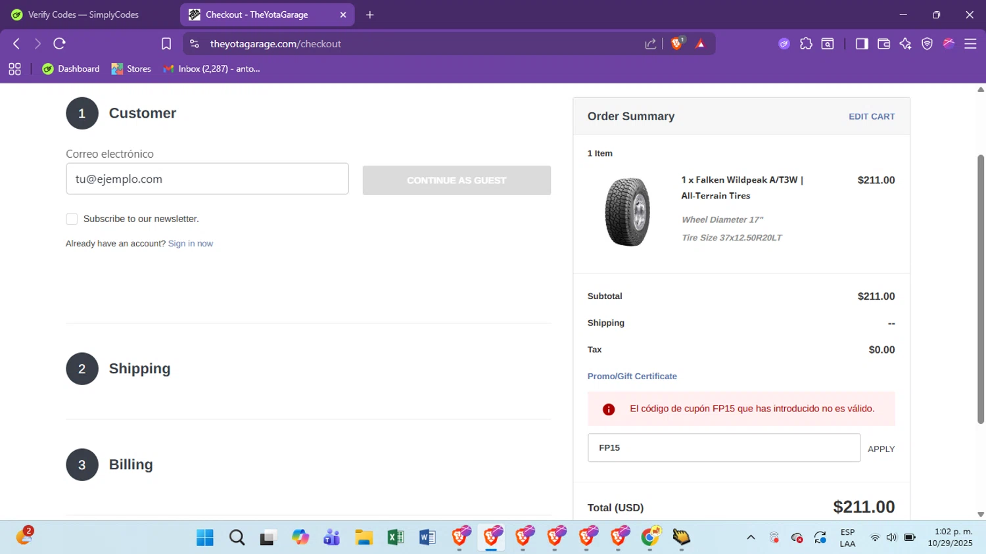Open the bookmarks apps grid icon
Screen dimensions: 986x554
coord(14,68)
